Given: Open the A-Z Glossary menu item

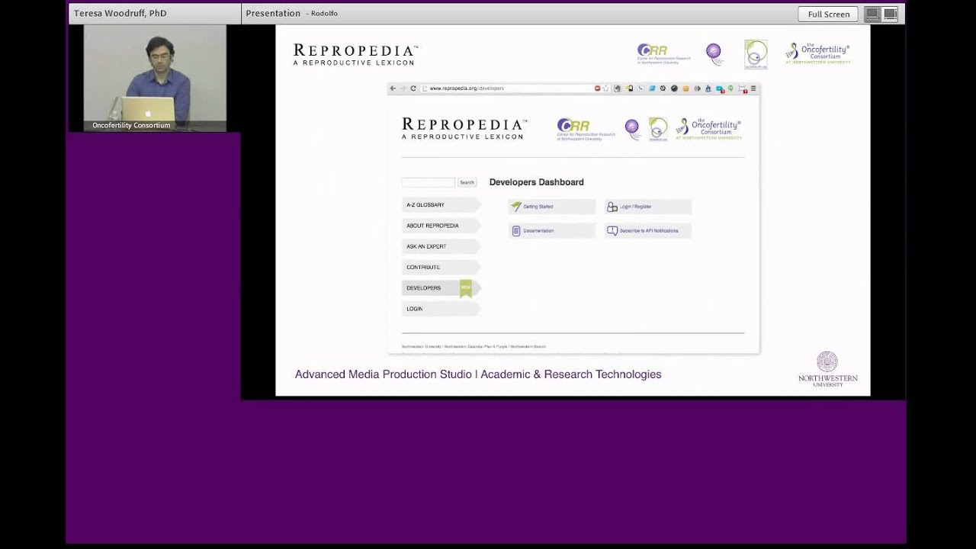Looking at the screenshot, I should (441, 205).
